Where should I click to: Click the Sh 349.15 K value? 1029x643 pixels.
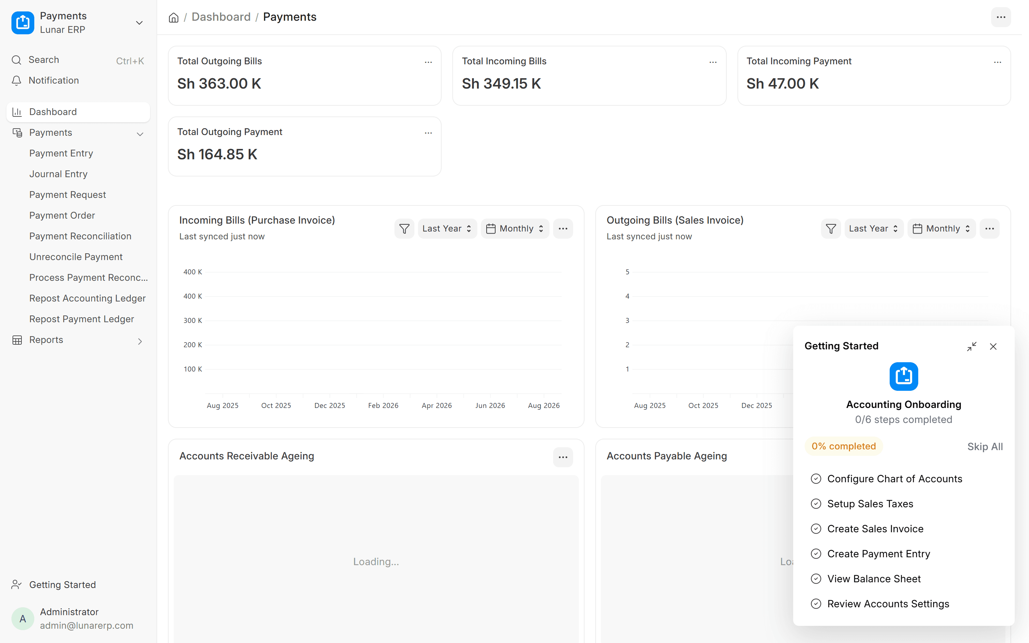pyautogui.click(x=501, y=84)
